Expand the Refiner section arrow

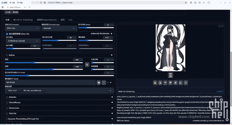coord(111,55)
